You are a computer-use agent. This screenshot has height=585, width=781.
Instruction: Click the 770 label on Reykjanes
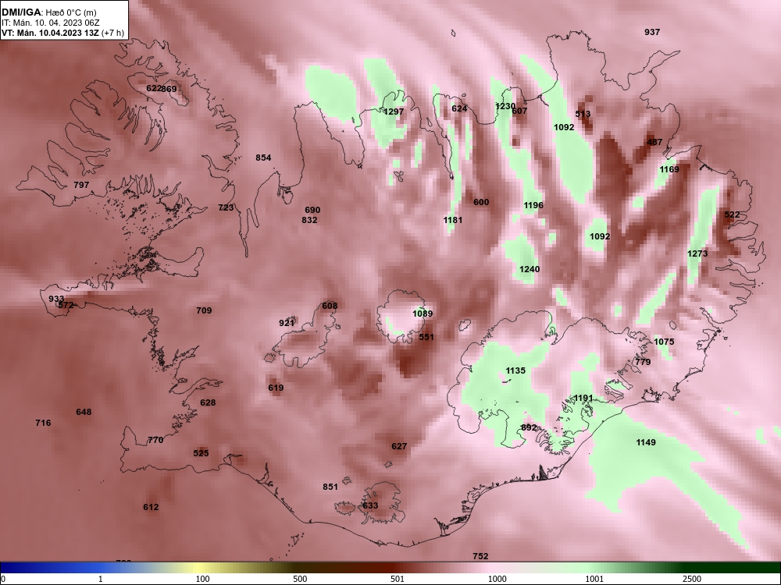(x=155, y=440)
